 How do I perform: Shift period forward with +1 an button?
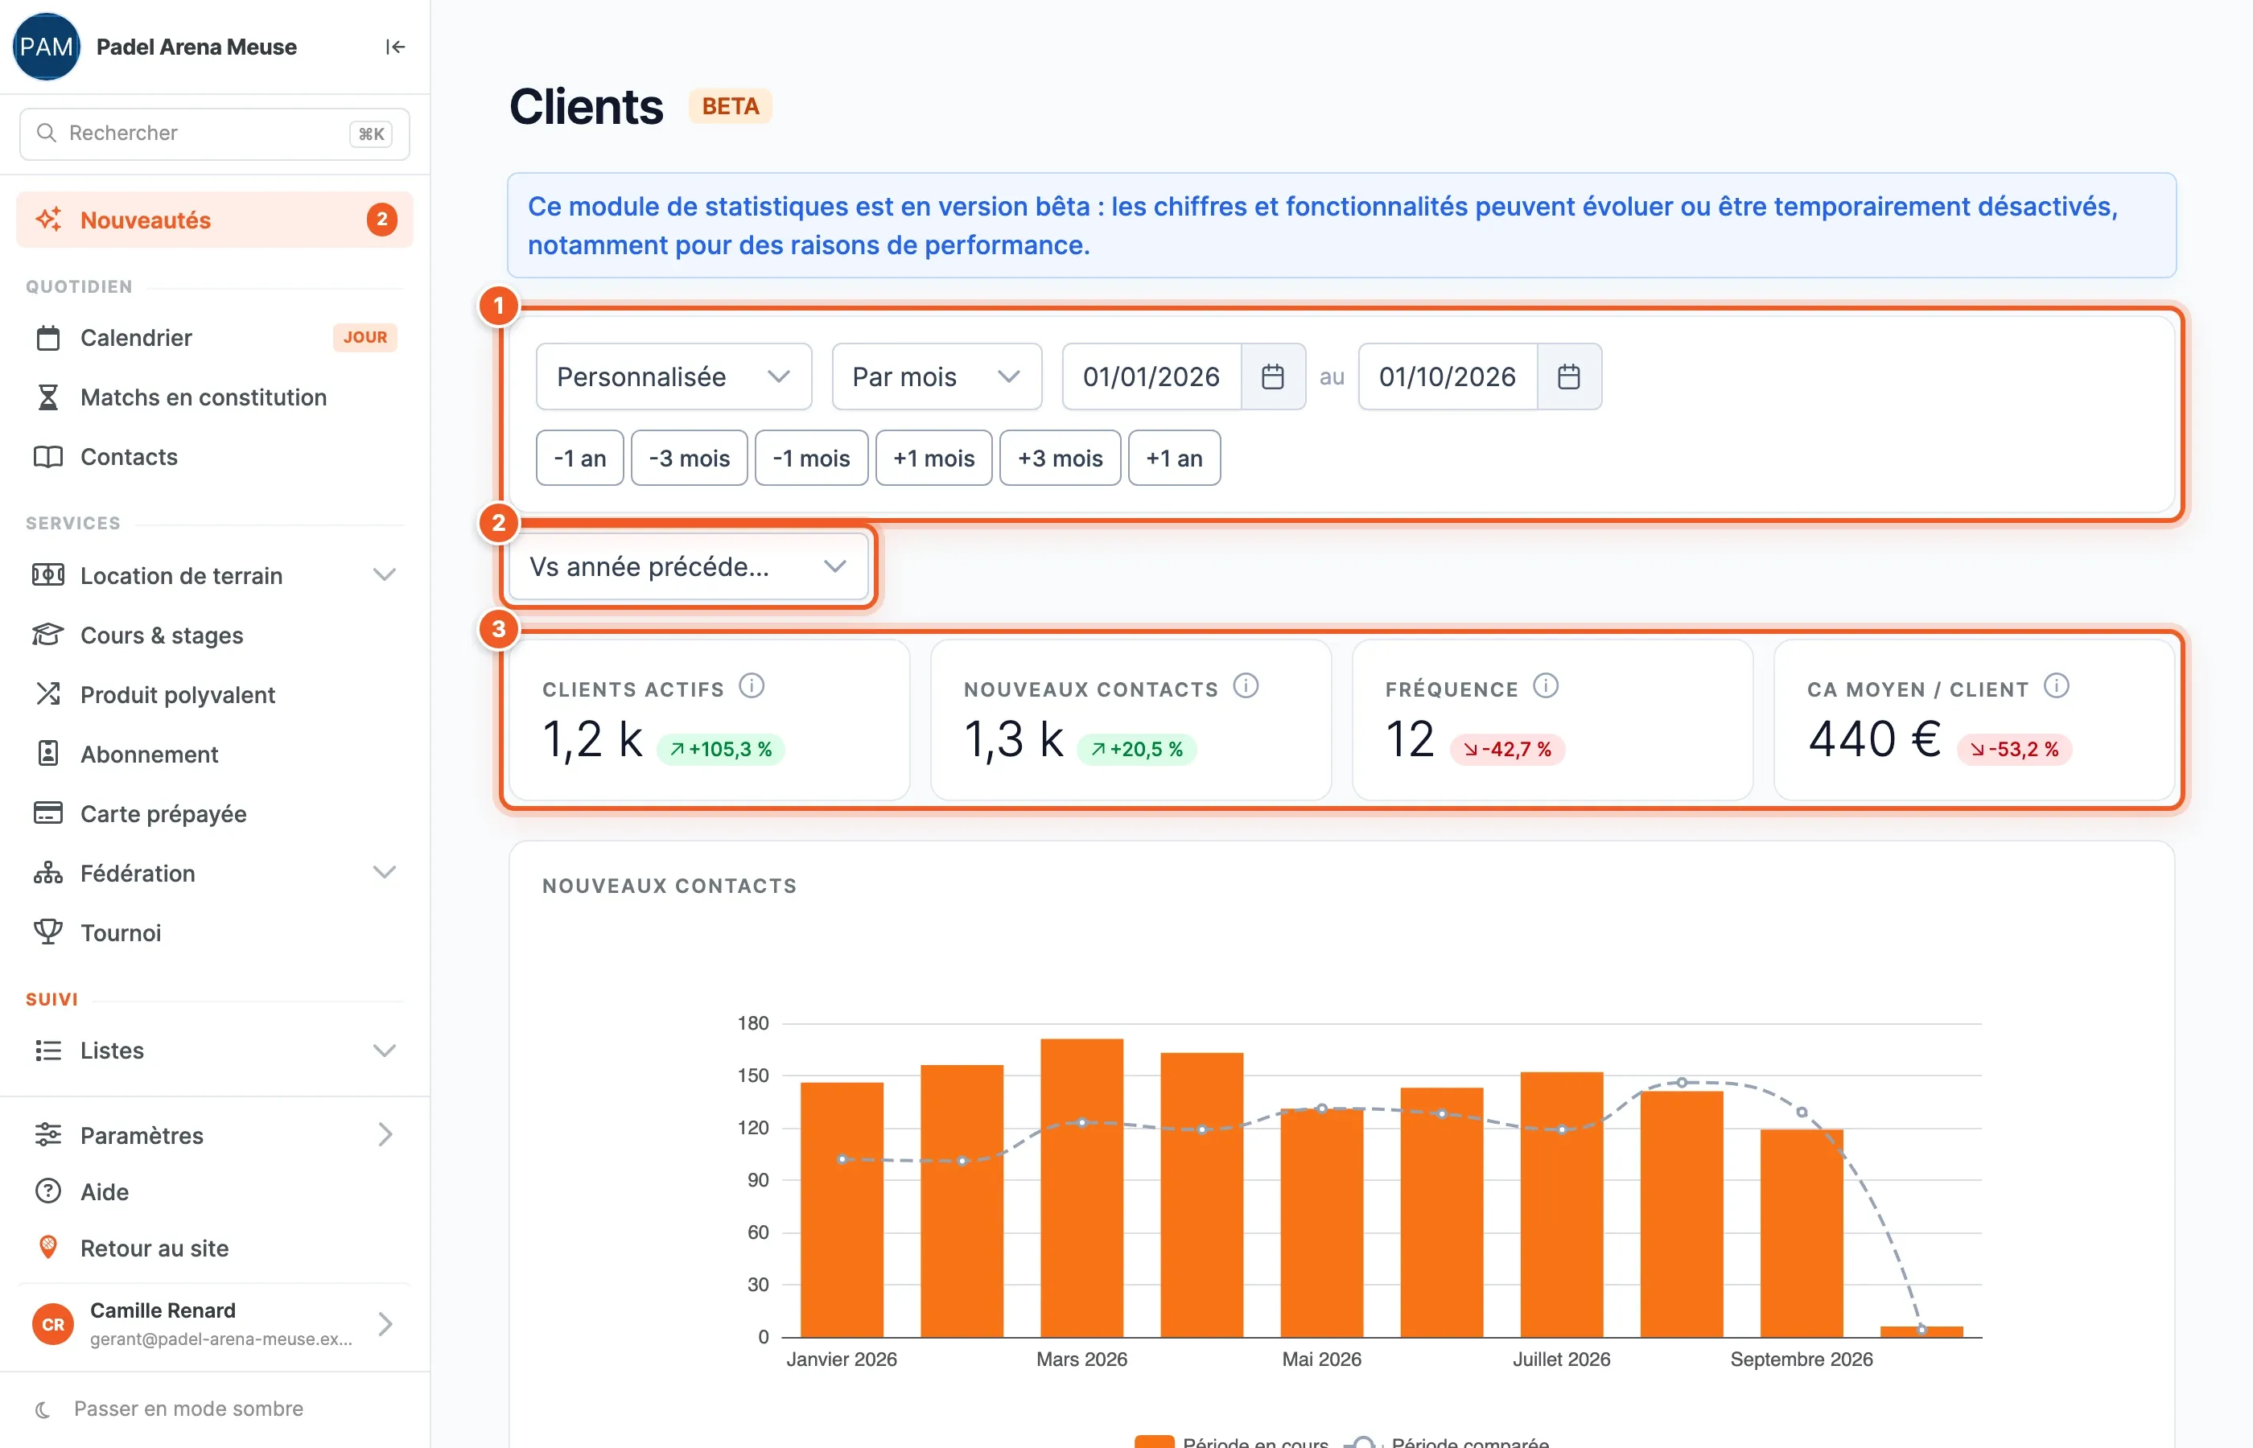click(x=1175, y=458)
